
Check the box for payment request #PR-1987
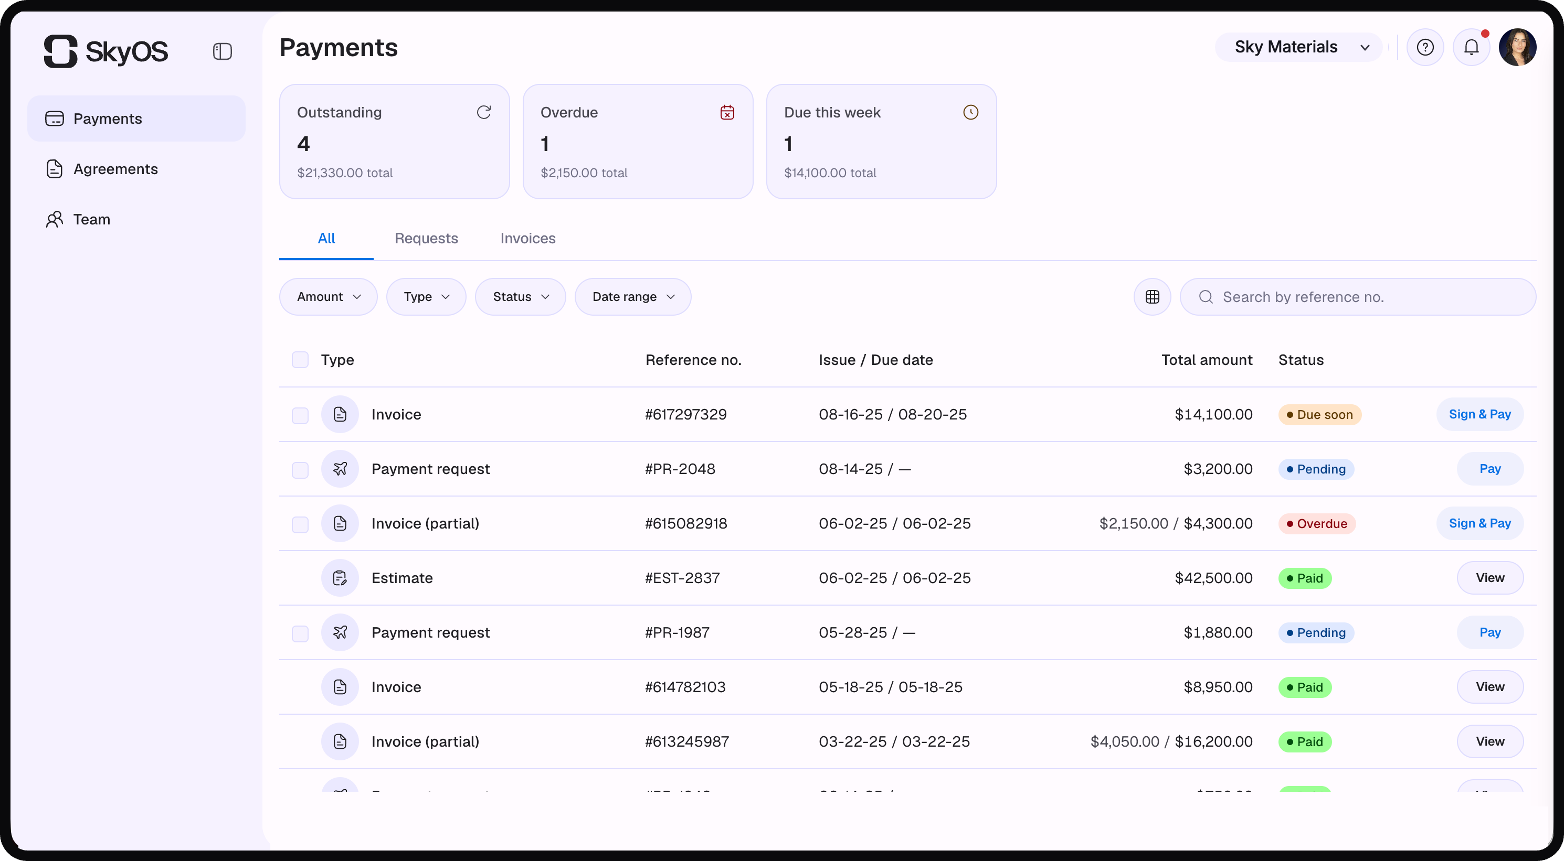click(x=300, y=634)
